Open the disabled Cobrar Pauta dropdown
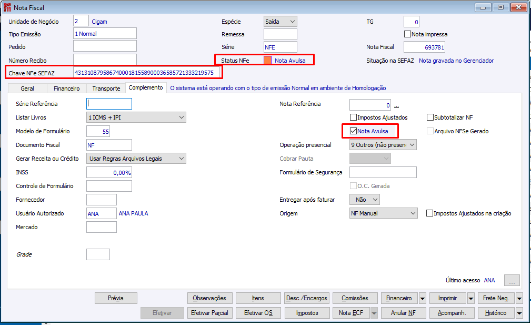The image size is (531, 325). 370,158
